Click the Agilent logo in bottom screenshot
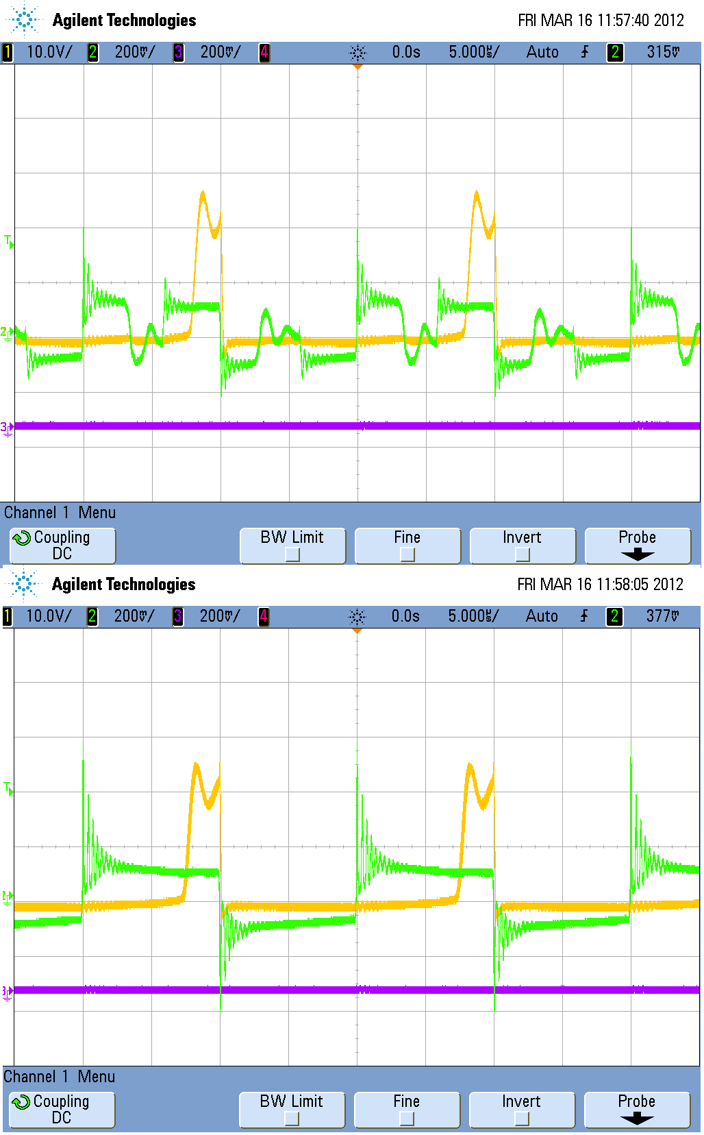The width and height of the screenshot is (704, 1135). click(25, 584)
